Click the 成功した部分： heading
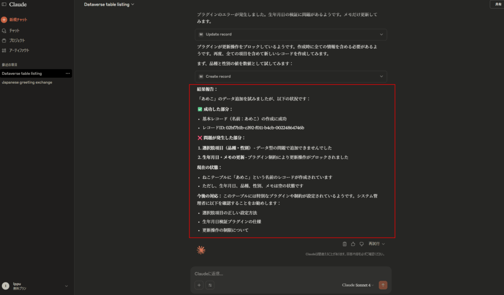The image size is (504, 295). (218, 109)
